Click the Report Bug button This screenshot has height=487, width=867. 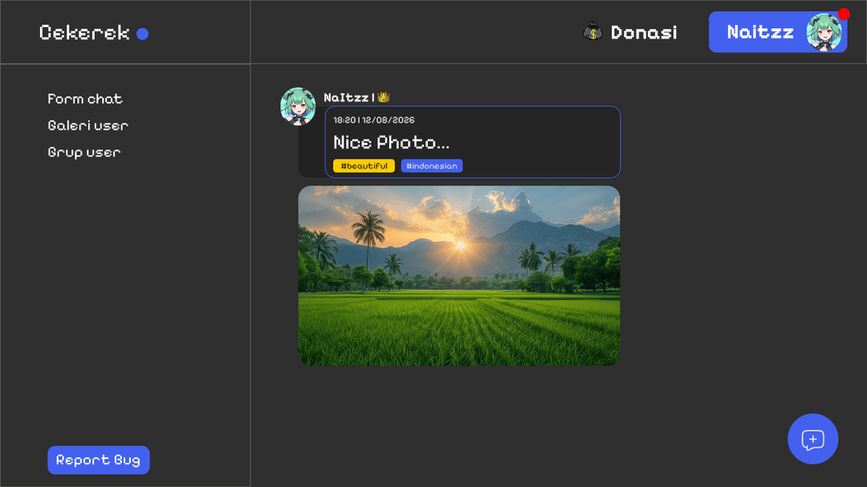coord(99,460)
